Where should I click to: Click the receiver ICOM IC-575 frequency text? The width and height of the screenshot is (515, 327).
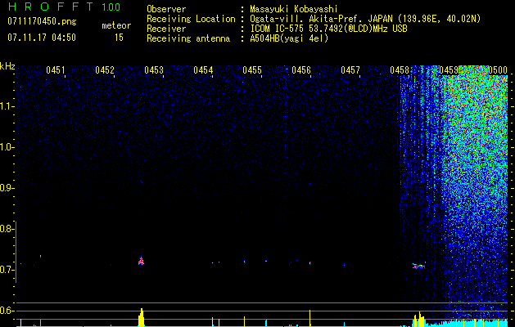[x=328, y=29]
